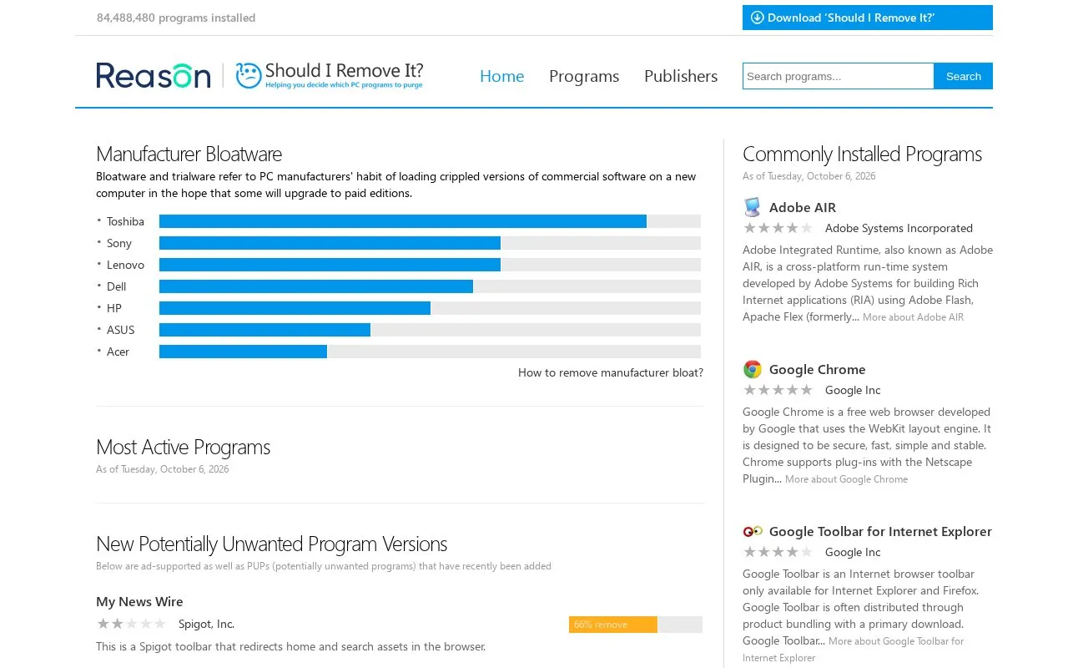1068x668 pixels.
Task: Click Download 'Should I Remove It?' button
Action: 868,18
